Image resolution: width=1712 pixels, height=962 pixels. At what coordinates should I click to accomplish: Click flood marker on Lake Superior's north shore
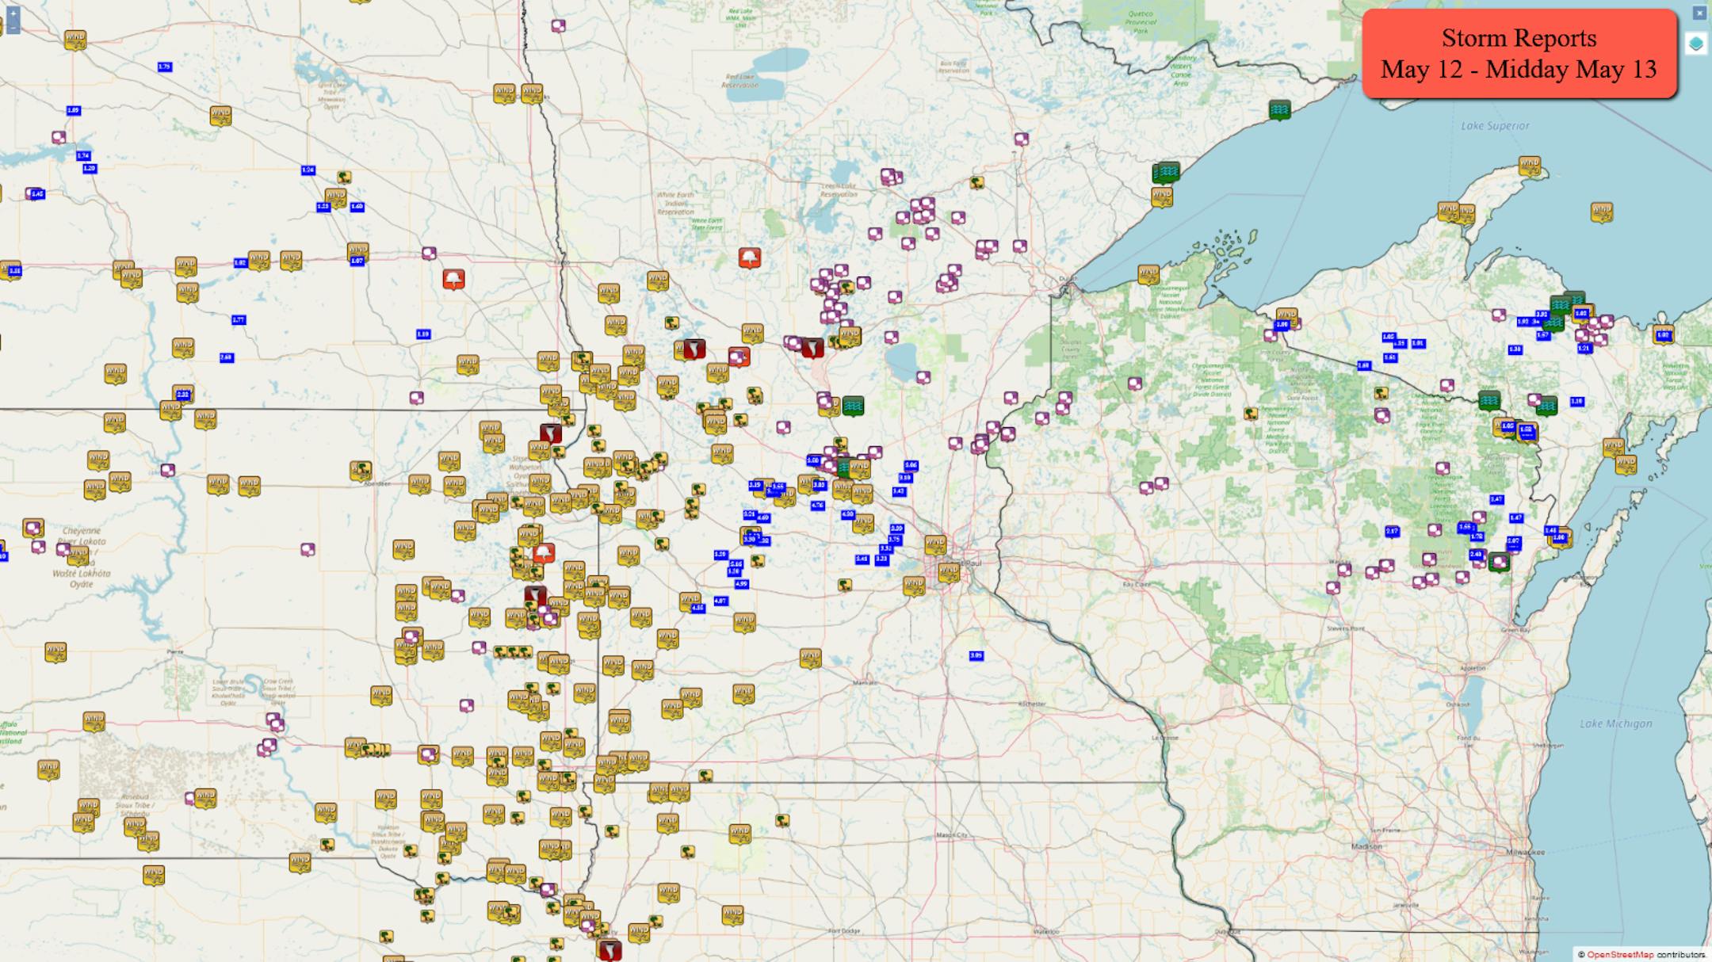pos(1279,109)
